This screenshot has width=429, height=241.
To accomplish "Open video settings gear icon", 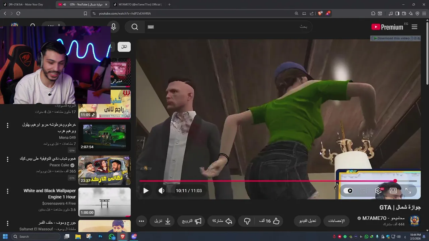I will pyautogui.click(x=378, y=191).
